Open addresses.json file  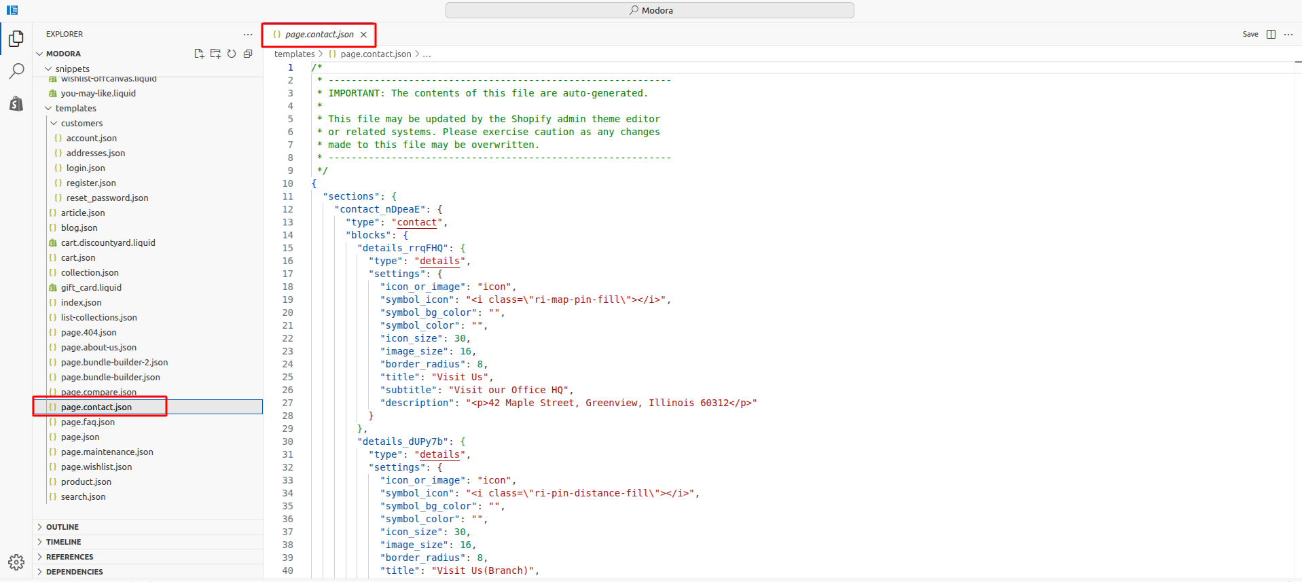point(95,153)
